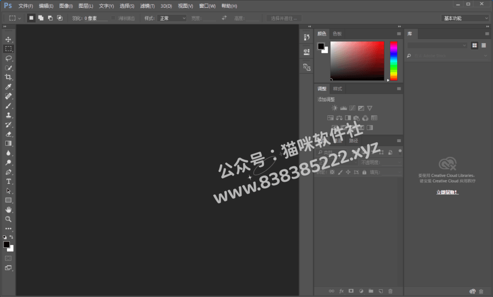Open the 窗口(W) menu

pos(207,6)
